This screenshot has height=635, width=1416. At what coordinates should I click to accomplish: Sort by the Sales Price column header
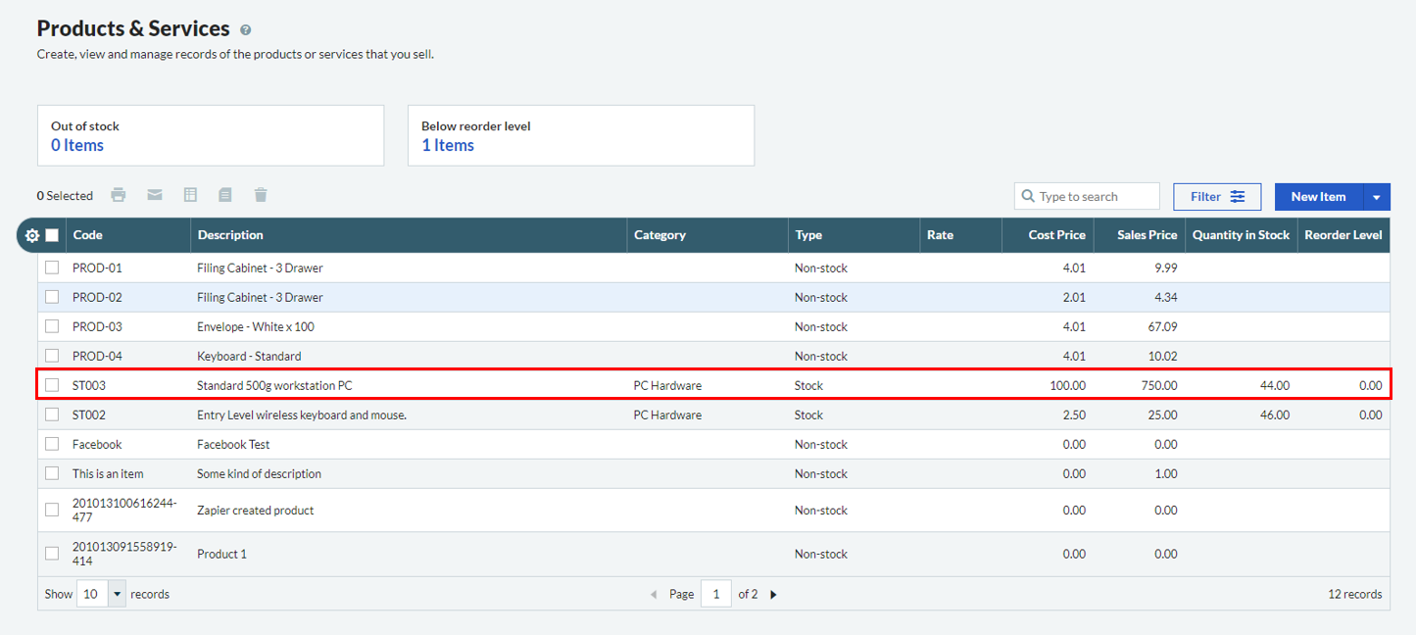pyautogui.click(x=1147, y=235)
